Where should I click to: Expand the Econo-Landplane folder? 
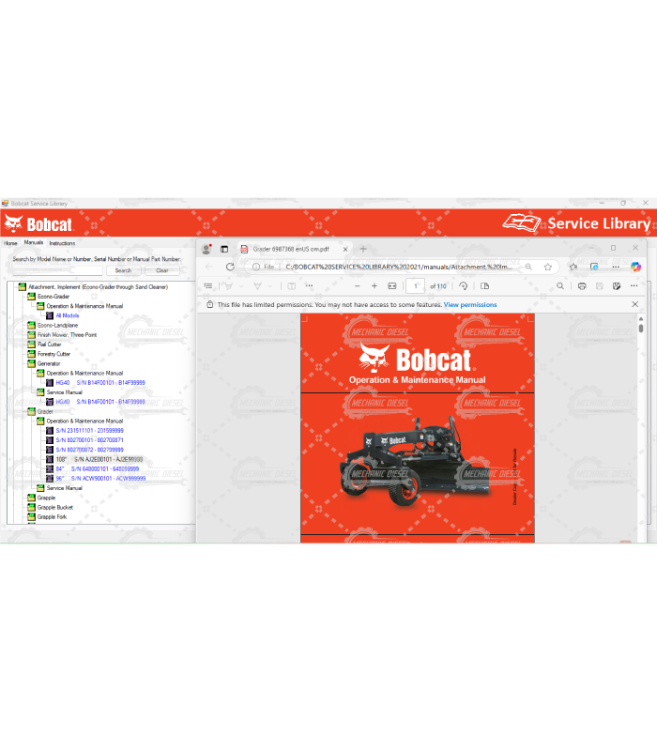(x=30, y=325)
